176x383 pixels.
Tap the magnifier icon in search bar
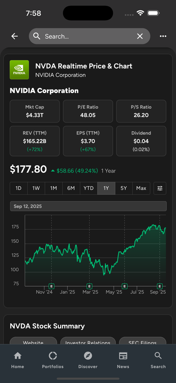tap(37, 36)
